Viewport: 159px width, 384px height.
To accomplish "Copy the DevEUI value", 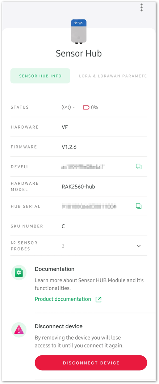I will pyautogui.click(x=139, y=167).
